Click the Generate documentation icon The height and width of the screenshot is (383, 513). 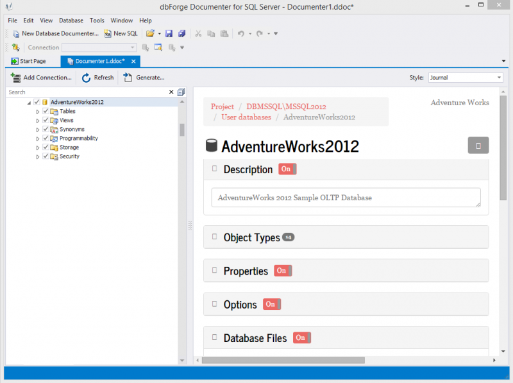[128, 78]
